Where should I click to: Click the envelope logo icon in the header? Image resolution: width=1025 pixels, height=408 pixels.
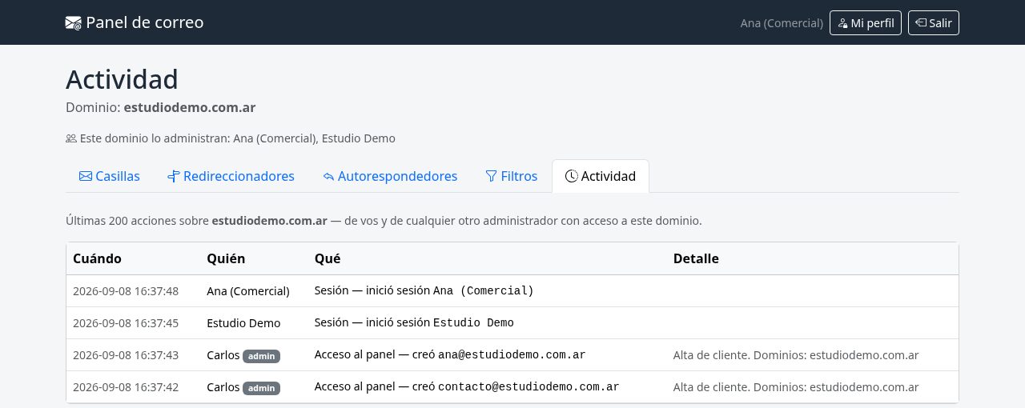74,23
